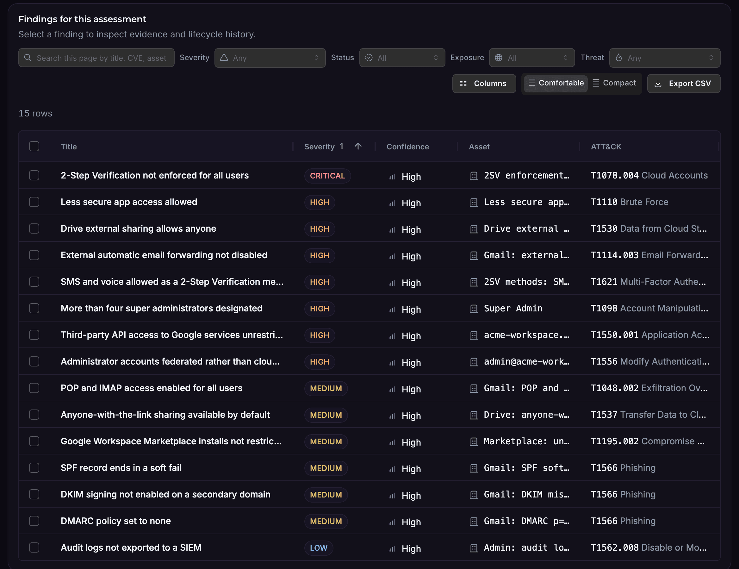Click the columns grid icon

tap(463, 84)
